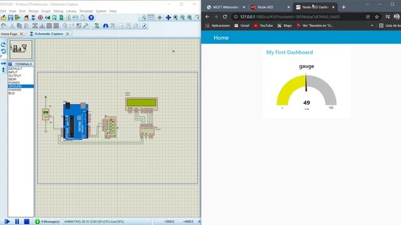The width and height of the screenshot is (401, 225).
Task: Open the YouTube bookmark
Action: [x=263, y=26]
